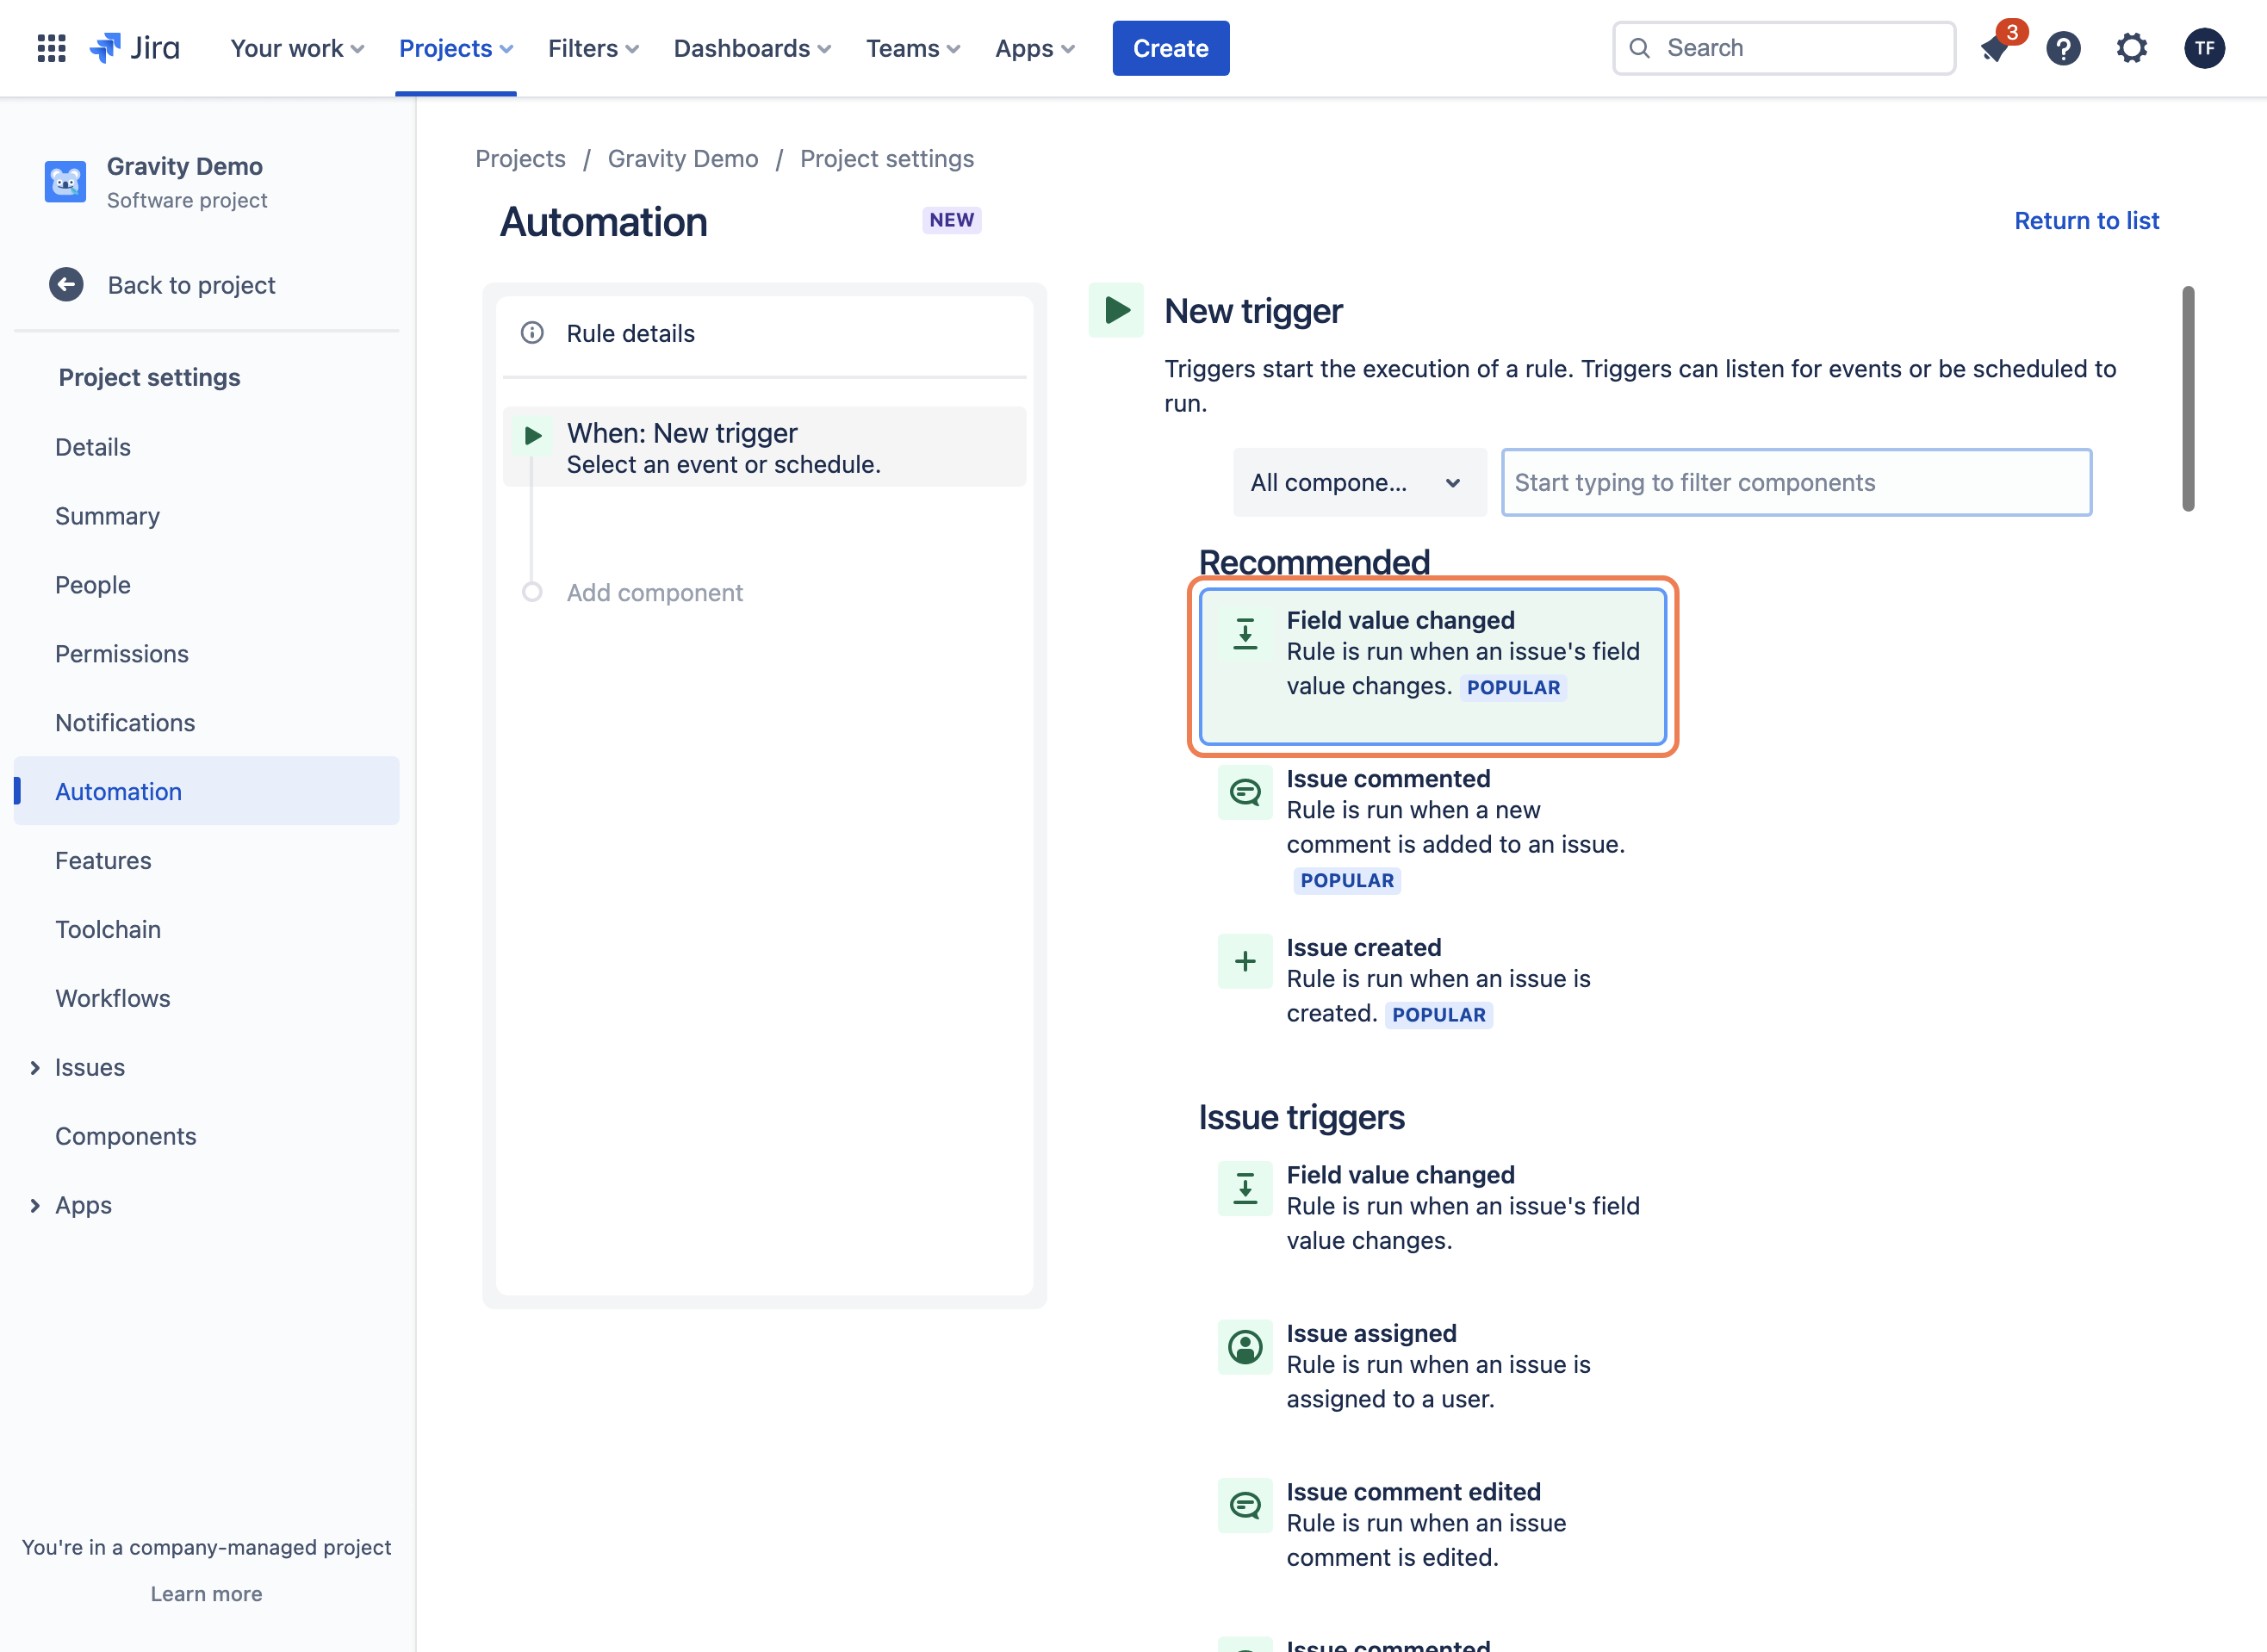Click the Rule details info icon
Viewport: 2267px width, 1652px height.
tap(532, 333)
